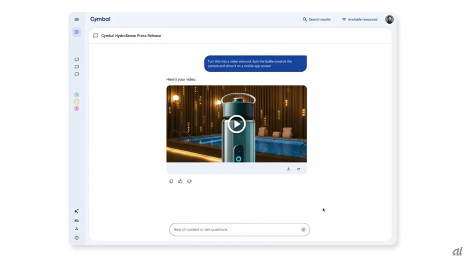Viewport: 466px width, 260px height.
Task: Download the generated video
Action: (x=288, y=169)
